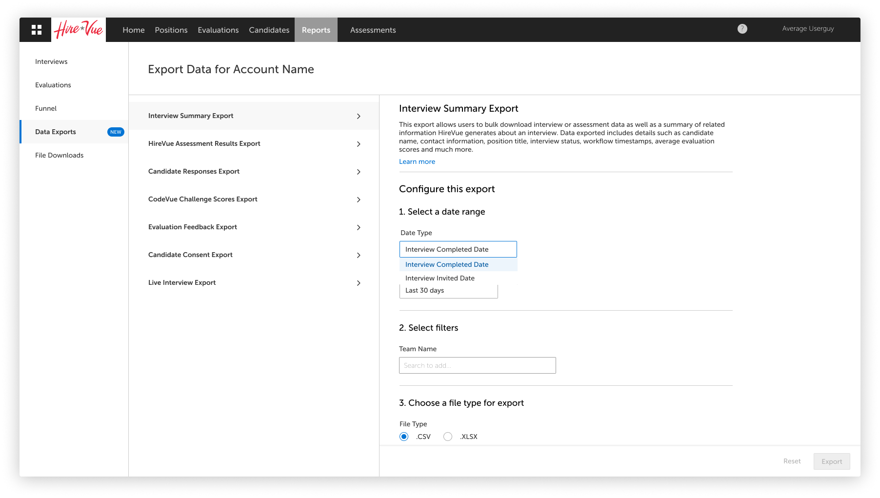The image size is (880, 498).
Task: Select the Reports tab
Action: (316, 30)
